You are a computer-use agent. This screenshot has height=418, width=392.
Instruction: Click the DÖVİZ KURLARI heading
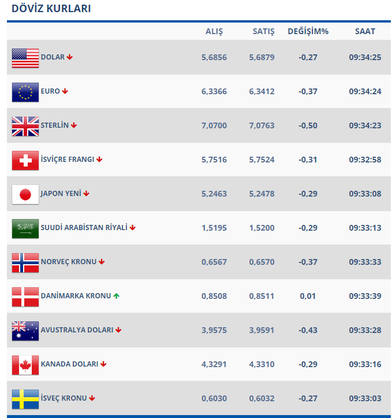pos(51,9)
